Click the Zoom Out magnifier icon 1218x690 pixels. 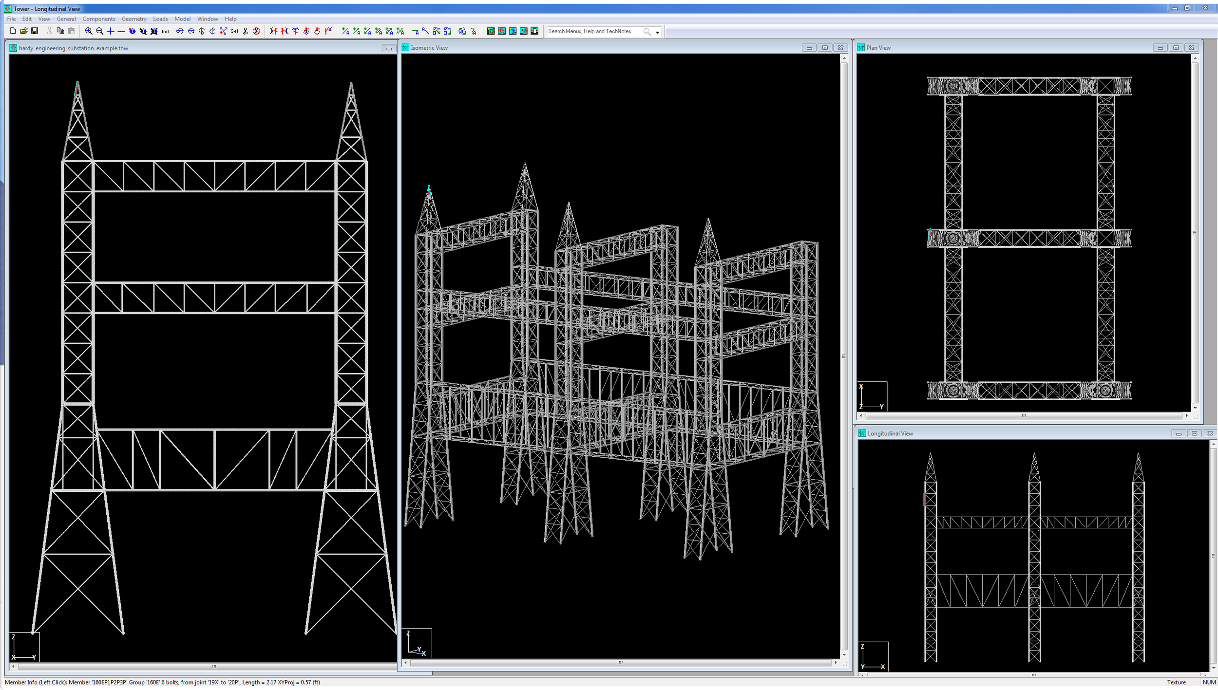click(x=99, y=31)
